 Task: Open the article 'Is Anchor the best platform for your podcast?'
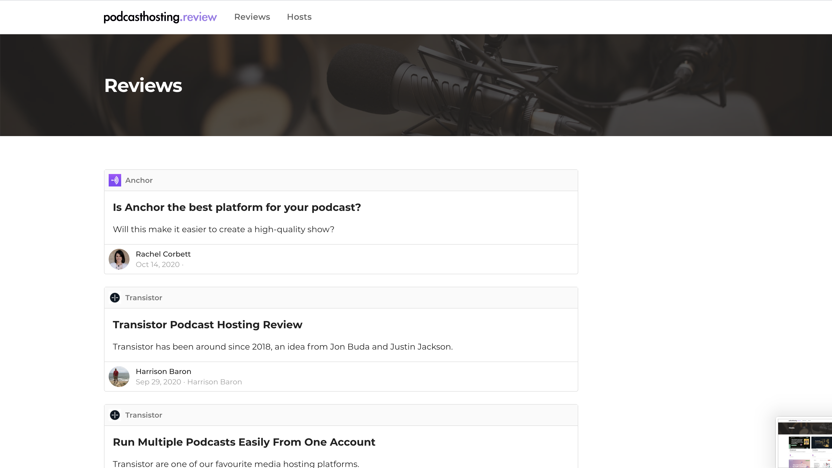237,207
